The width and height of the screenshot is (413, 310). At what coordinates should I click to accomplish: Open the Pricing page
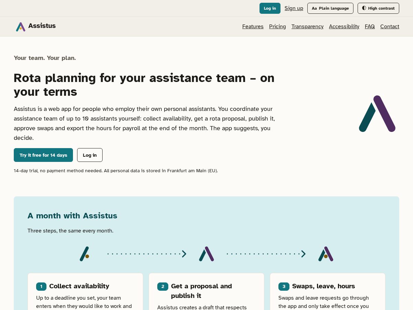click(x=277, y=27)
